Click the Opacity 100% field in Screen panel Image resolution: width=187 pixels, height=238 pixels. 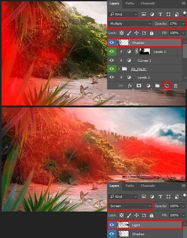point(175,206)
